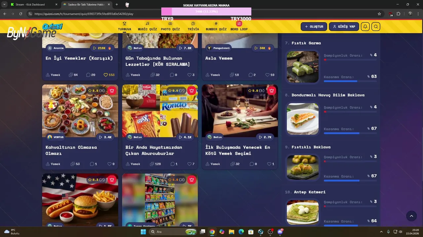
Task: Select Dondurmalı Havuç Dilim Baklava image
Action: pos(303,119)
